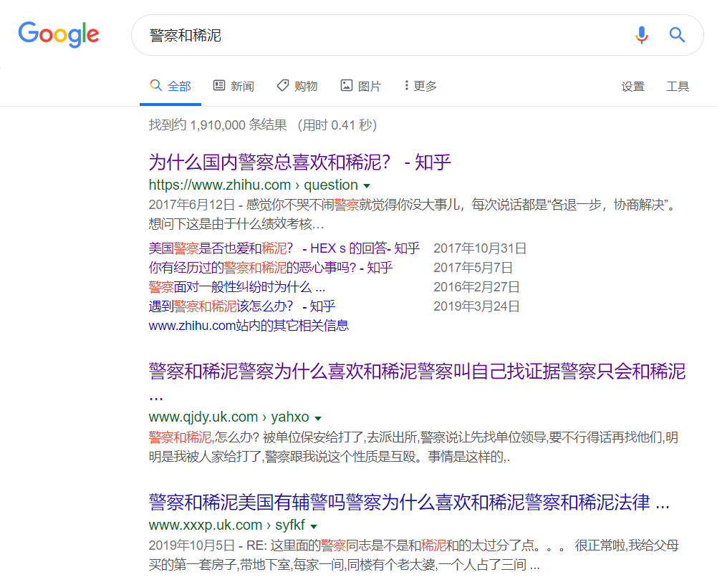Click the Google logo
717x587 pixels.
[x=59, y=34]
